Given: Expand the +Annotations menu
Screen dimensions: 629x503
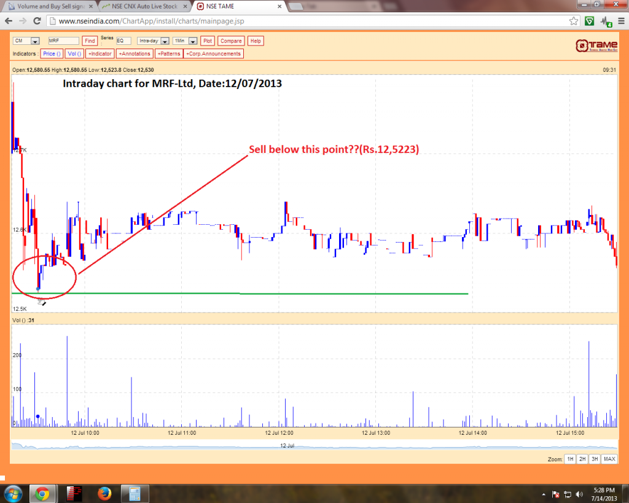Looking at the screenshot, I should 135,54.
